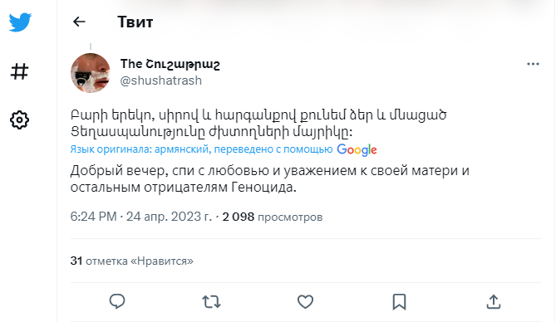Click the Russian translated tweet text

point(270,178)
